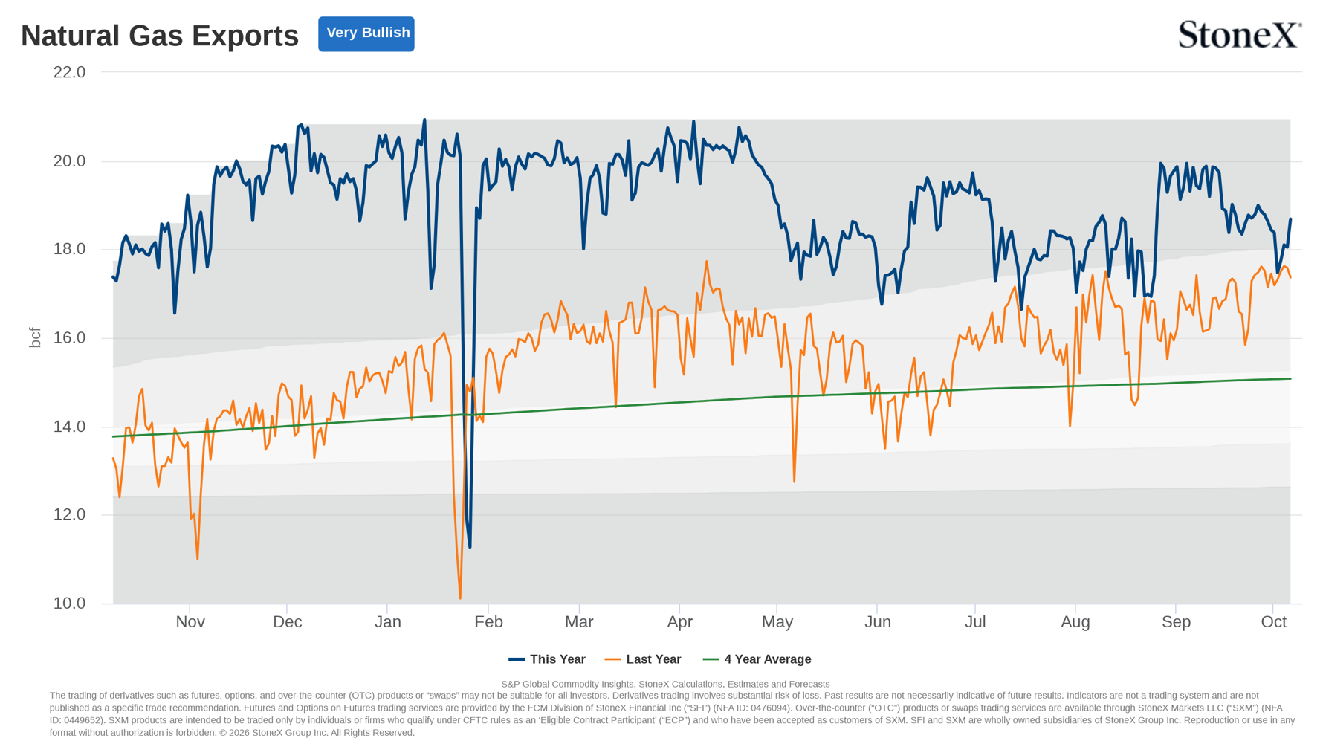Click the S&P Global Commodity Insights source line
The width and height of the screenshot is (1323, 744).
[665, 684]
